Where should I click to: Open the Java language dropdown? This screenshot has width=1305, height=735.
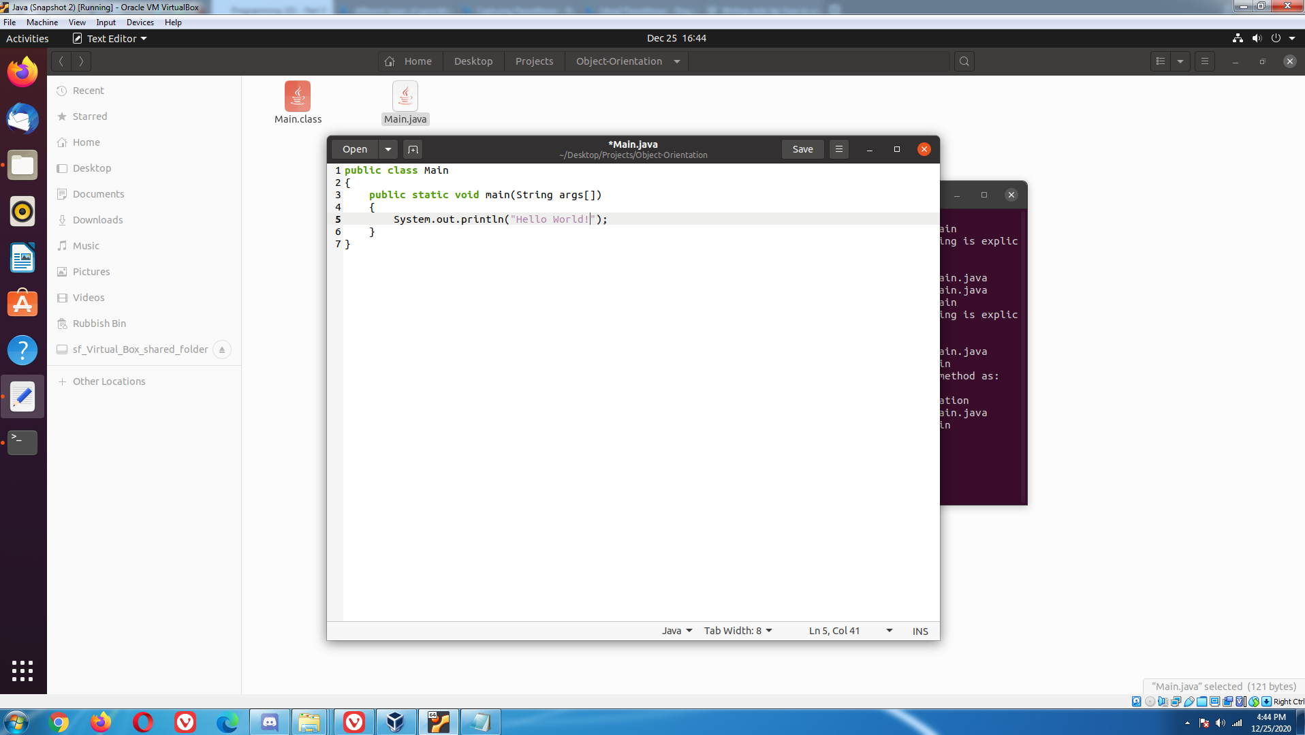[x=676, y=631]
